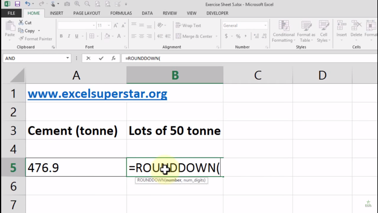Click the Orientation angled text icon
Screen dimensions: 378x213
(160, 25)
